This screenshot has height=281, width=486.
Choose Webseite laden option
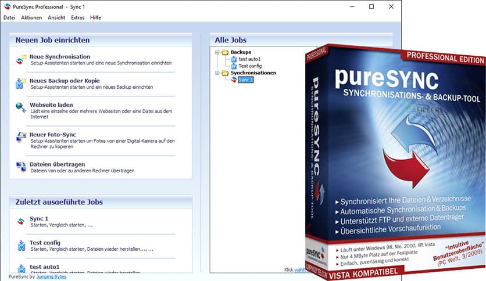tap(51, 105)
